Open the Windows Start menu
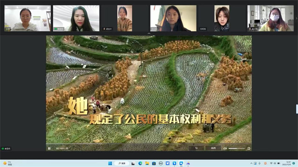Viewport: 298px width, 167px height. pos(110,163)
